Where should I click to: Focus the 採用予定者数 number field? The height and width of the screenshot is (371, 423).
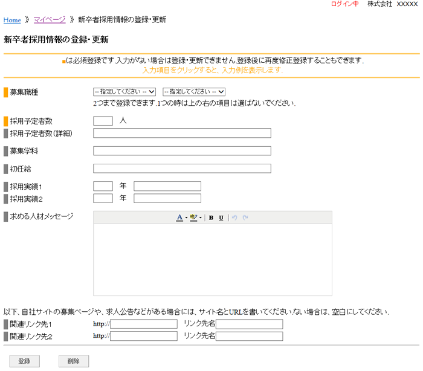tap(103, 121)
